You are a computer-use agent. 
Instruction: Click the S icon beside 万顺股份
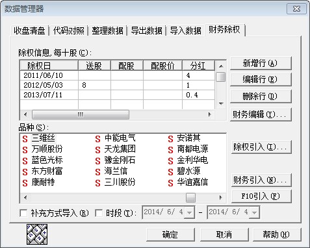pos(25,150)
